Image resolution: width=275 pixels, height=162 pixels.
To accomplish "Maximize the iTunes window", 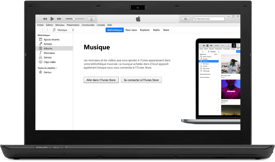I will point(233,16).
